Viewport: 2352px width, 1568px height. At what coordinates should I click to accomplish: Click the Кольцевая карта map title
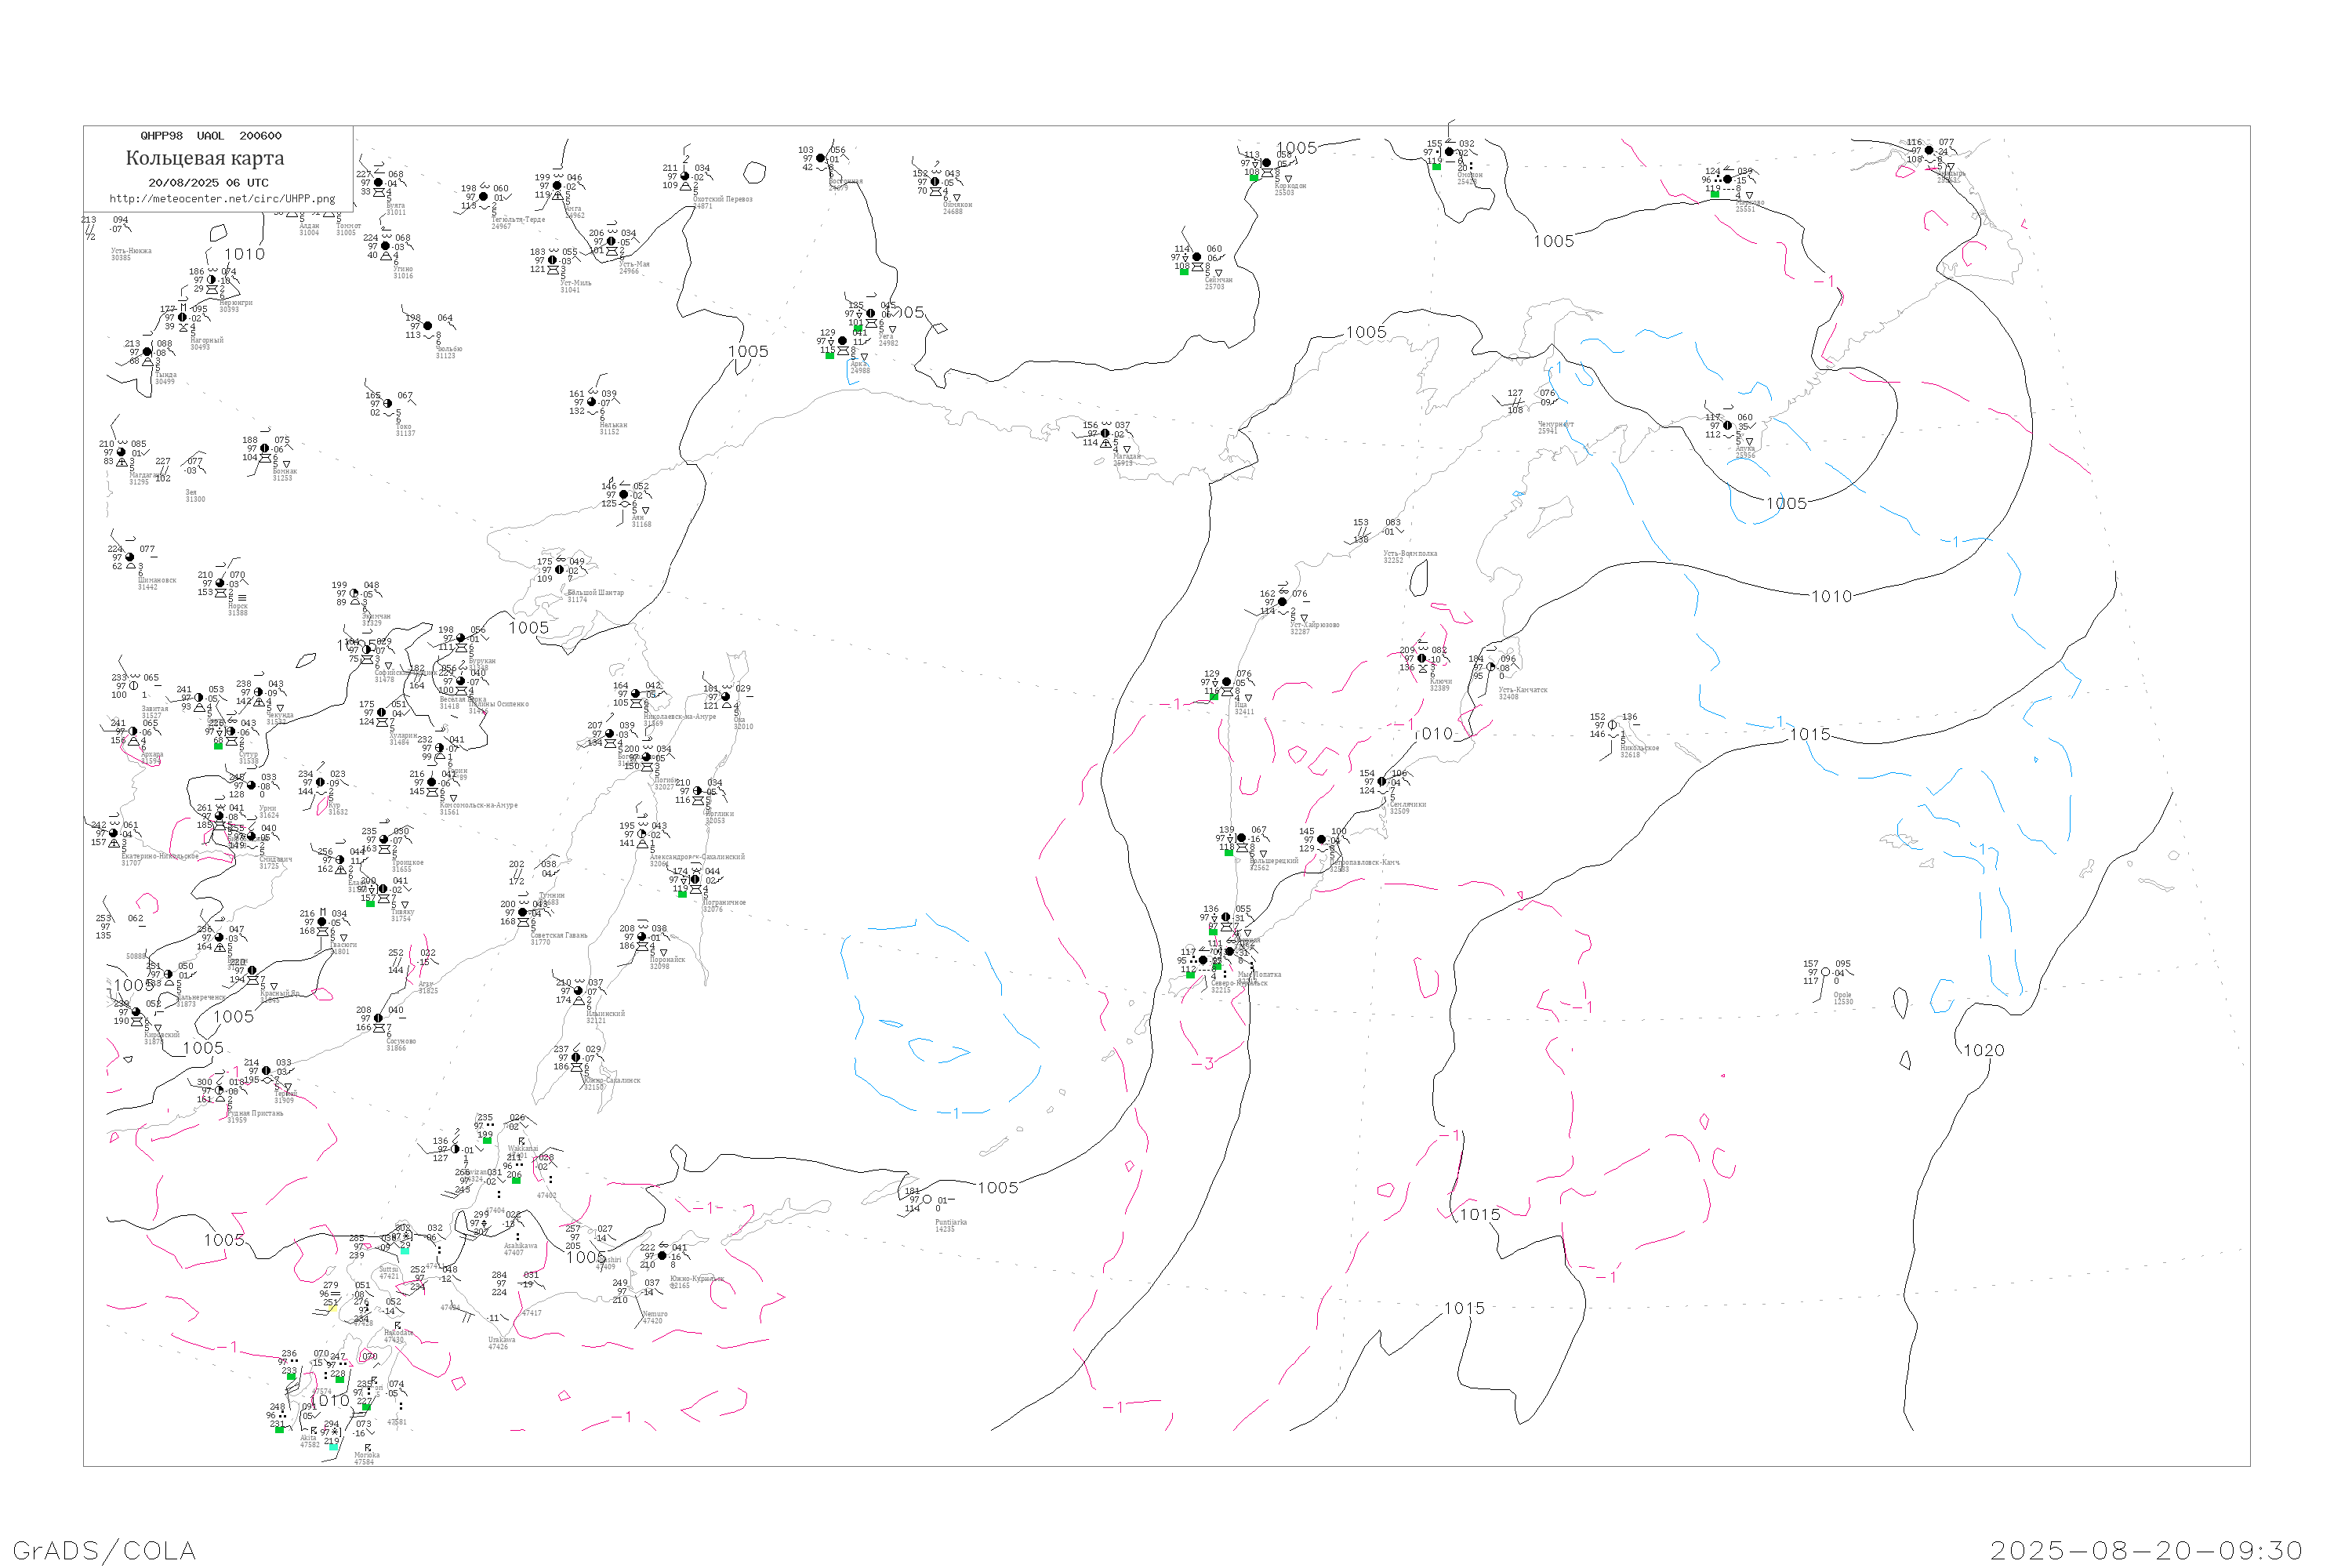pos(205,158)
